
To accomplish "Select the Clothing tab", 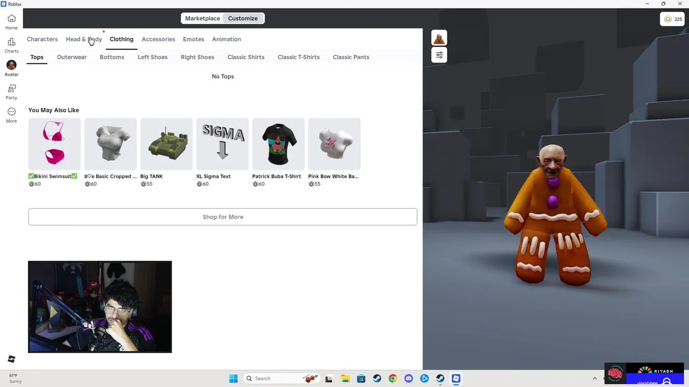I will (x=121, y=39).
